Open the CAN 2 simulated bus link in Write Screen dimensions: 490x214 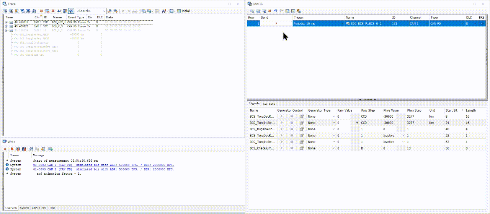[x=104, y=169]
